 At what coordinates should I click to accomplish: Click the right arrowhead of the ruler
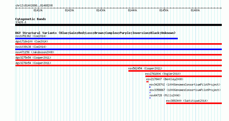click(221, 8)
